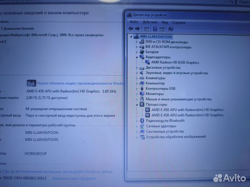This screenshot has width=250, height=187.
Task: Click the Компьютер category icon
Action: 142,83
